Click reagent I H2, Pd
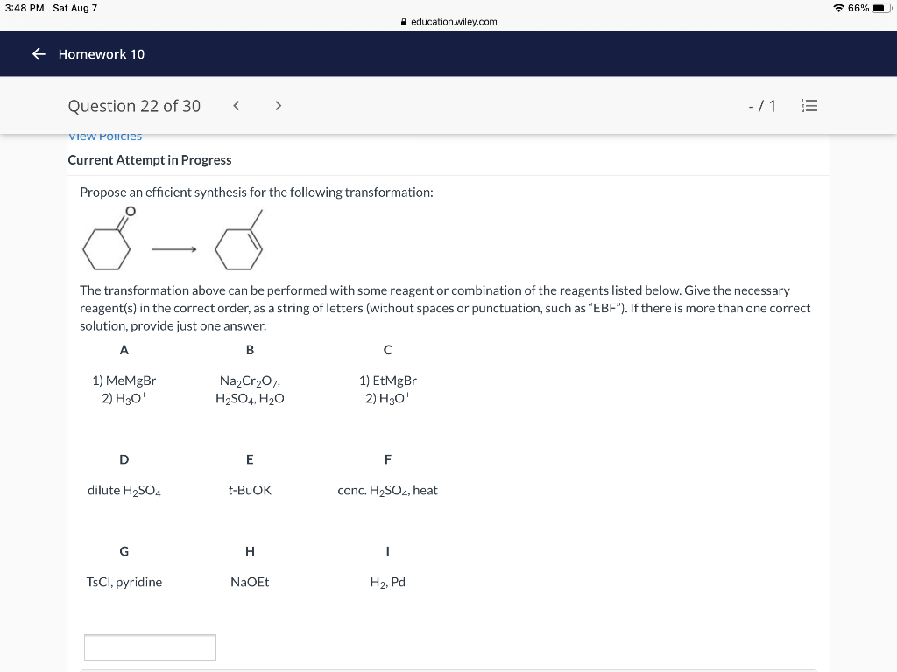The height and width of the screenshot is (672, 897). (x=388, y=582)
